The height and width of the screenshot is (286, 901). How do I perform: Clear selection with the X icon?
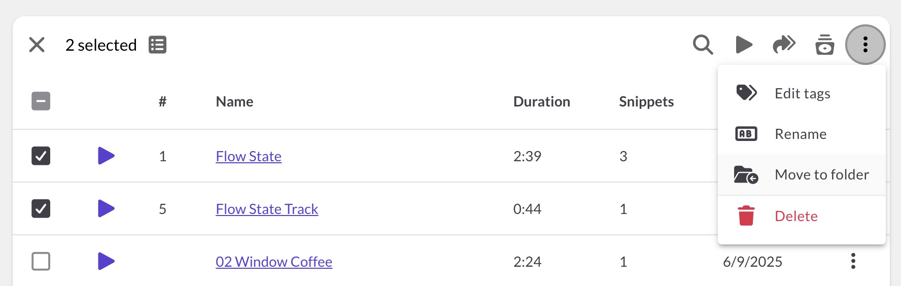[x=37, y=45]
